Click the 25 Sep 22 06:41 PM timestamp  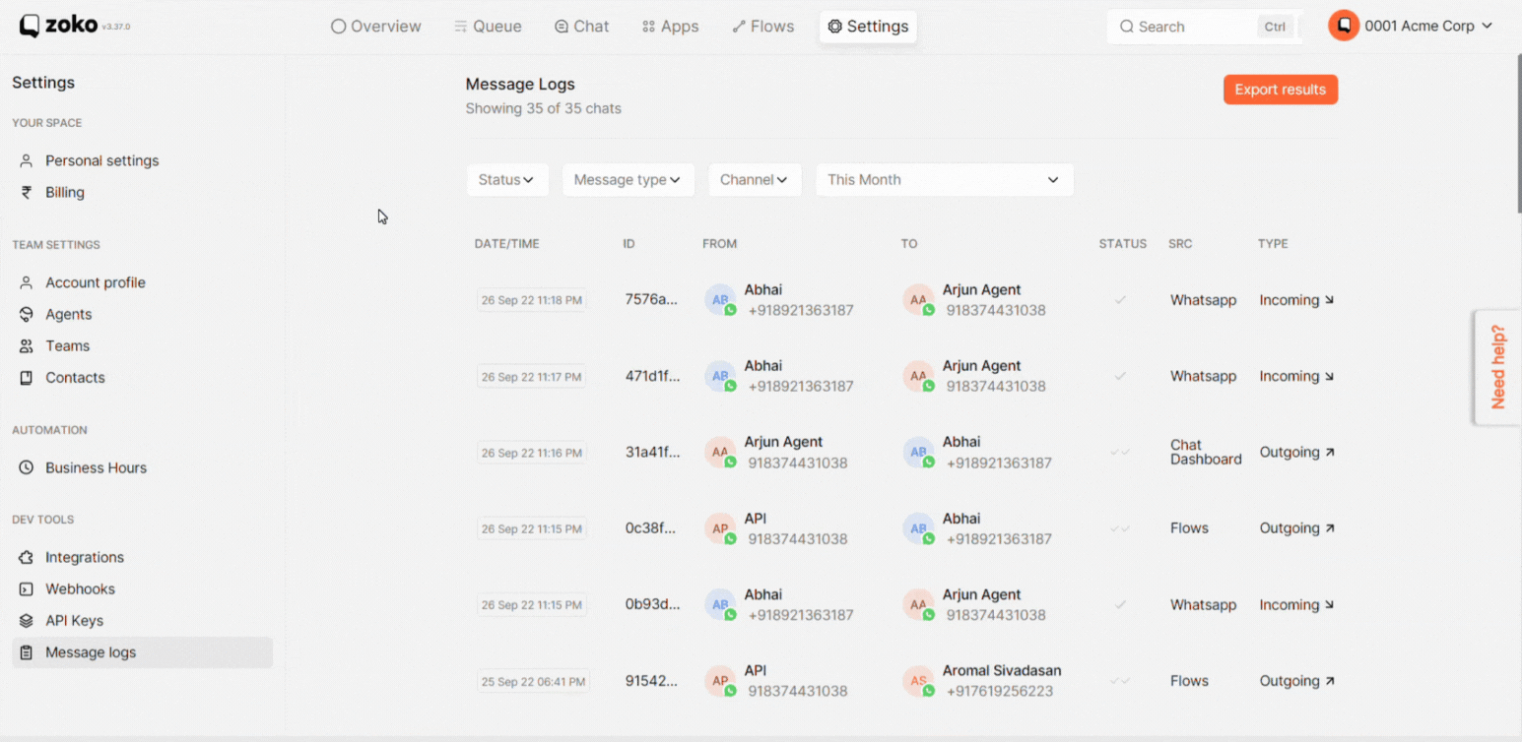point(532,681)
